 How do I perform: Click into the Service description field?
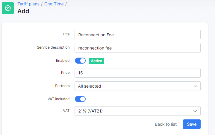pos(137,48)
